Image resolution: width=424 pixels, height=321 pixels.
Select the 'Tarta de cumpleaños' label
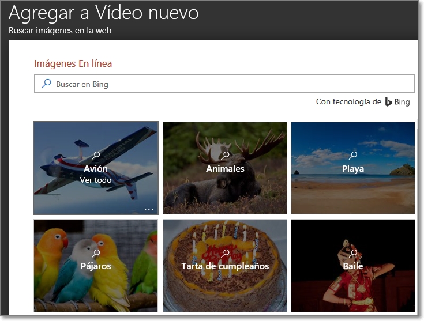225,266
